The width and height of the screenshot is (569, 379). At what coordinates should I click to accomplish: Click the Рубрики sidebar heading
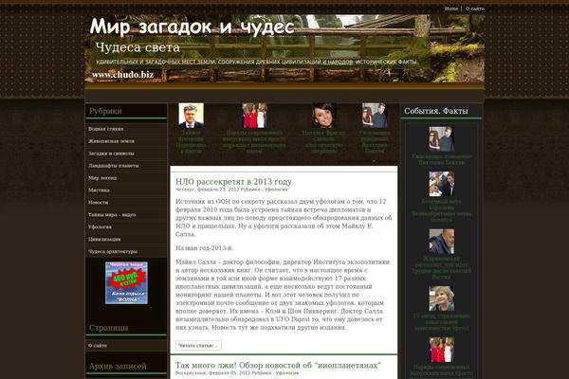[x=105, y=111]
